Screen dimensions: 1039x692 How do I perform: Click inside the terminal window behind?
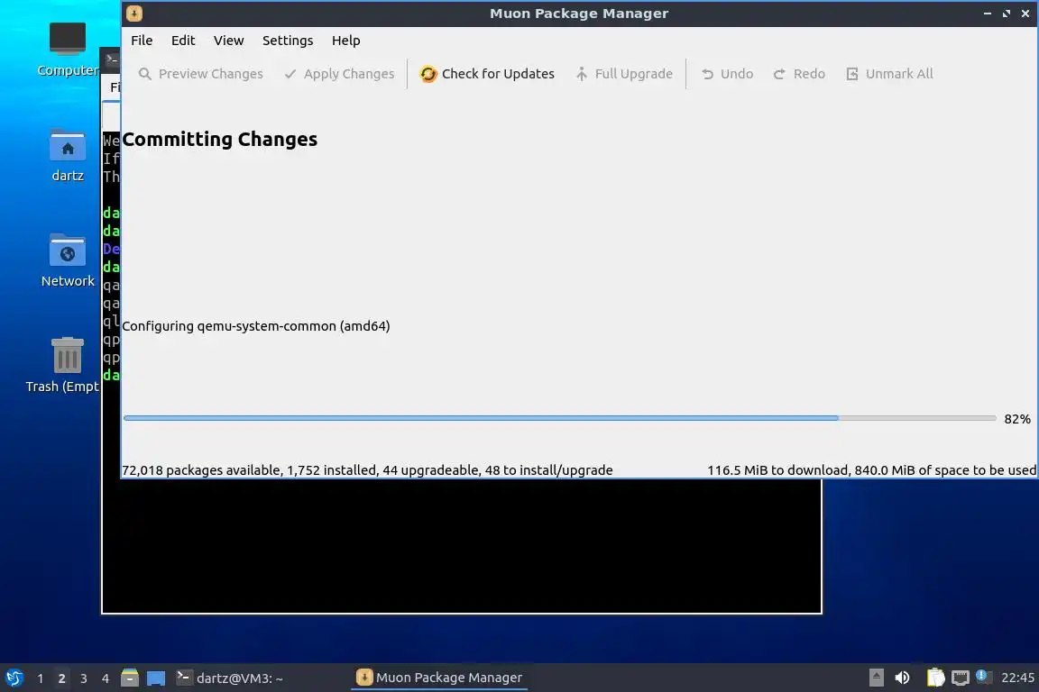click(461, 546)
